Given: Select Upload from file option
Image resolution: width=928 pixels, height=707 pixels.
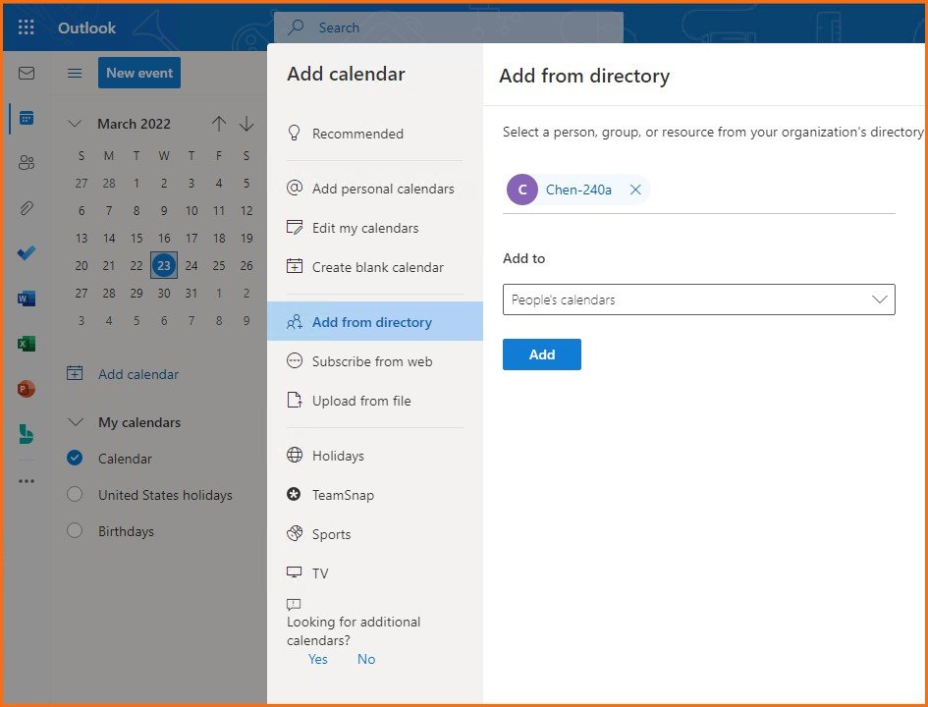Looking at the screenshot, I should tap(360, 401).
